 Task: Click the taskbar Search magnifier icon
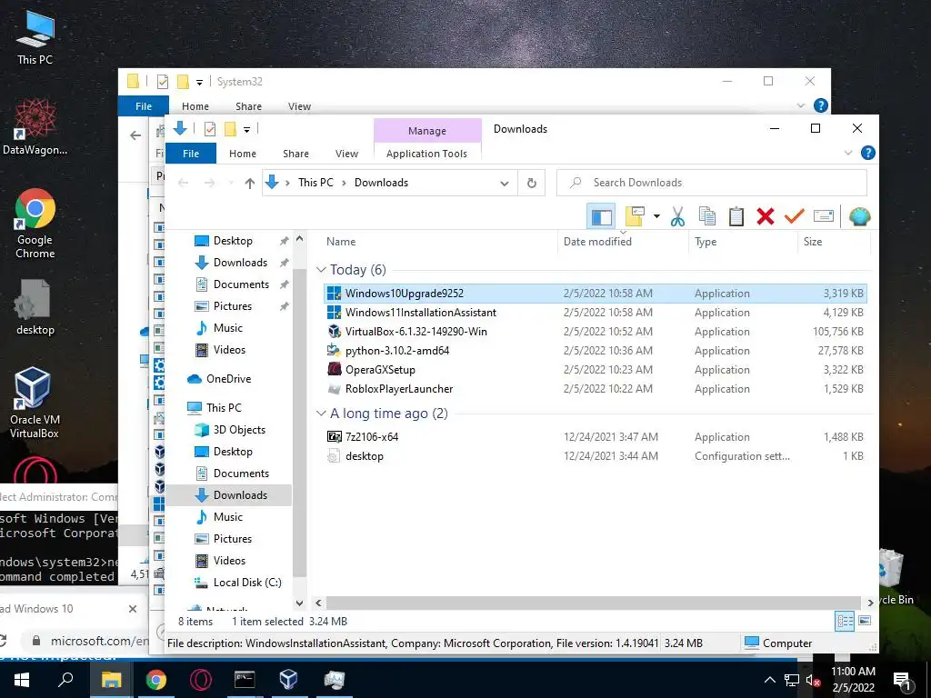tap(65, 680)
